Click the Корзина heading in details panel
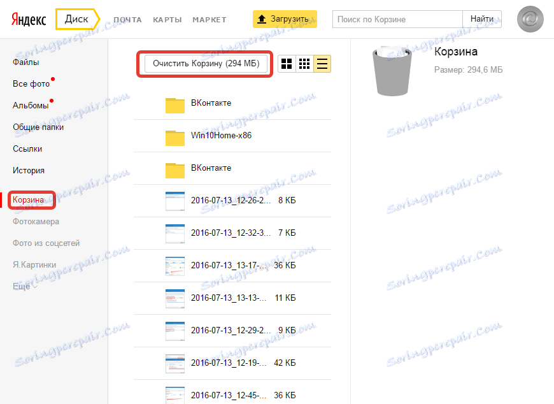This screenshot has width=554, height=404. tap(456, 52)
